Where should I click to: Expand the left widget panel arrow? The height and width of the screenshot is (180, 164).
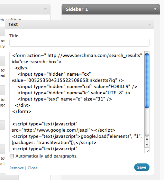tap(45, 9)
